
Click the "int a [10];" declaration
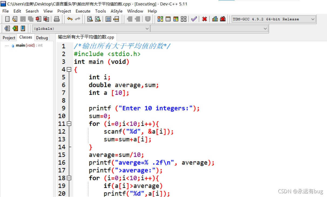(x=109, y=93)
